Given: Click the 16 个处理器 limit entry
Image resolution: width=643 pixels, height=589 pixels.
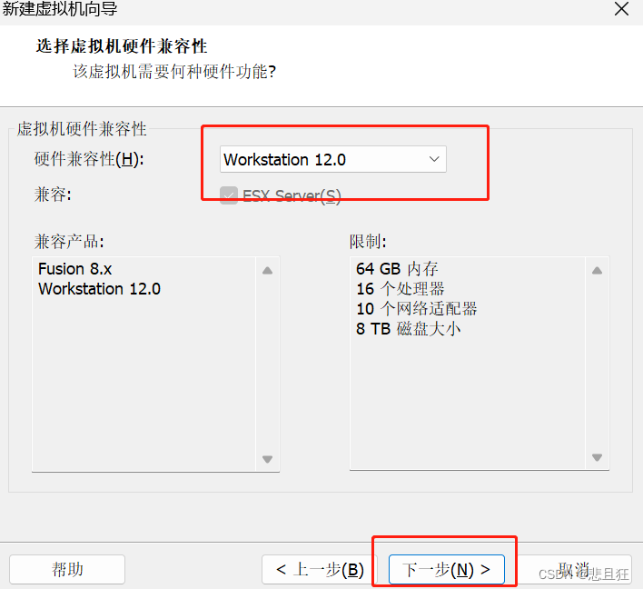Looking at the screenshot, I should point(401,289).
